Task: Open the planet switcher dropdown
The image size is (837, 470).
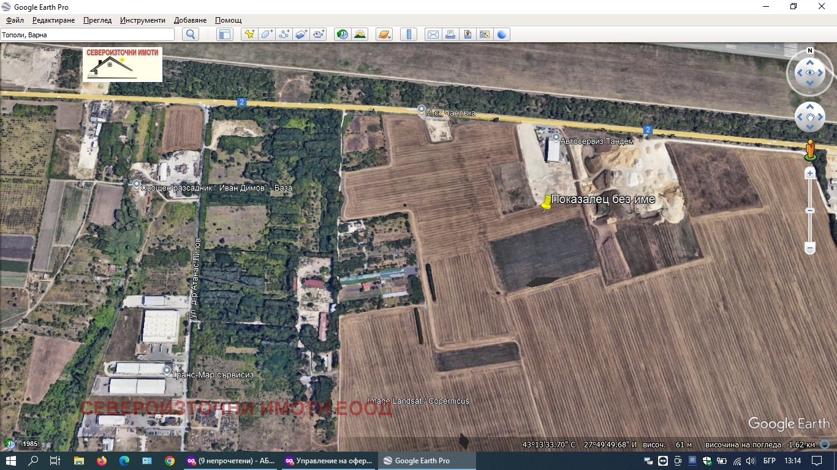Action: [385, 34]
